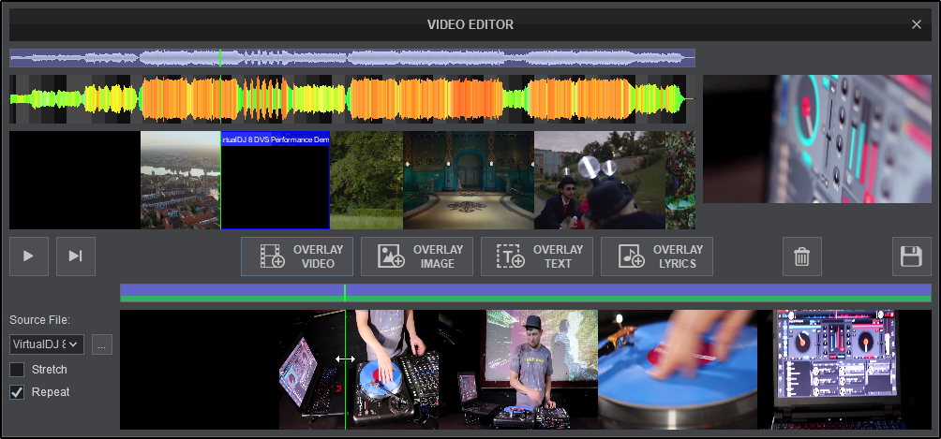Delete selection with the trash icon

pos(801,256)
